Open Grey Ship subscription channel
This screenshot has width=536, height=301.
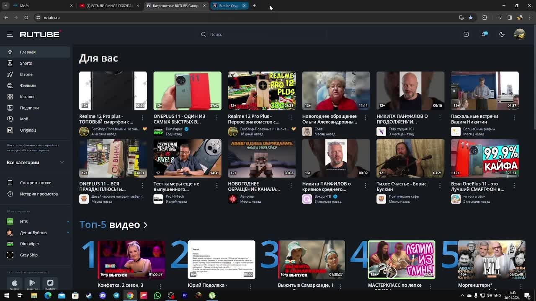pyautogui.click(x=35, y=255)
